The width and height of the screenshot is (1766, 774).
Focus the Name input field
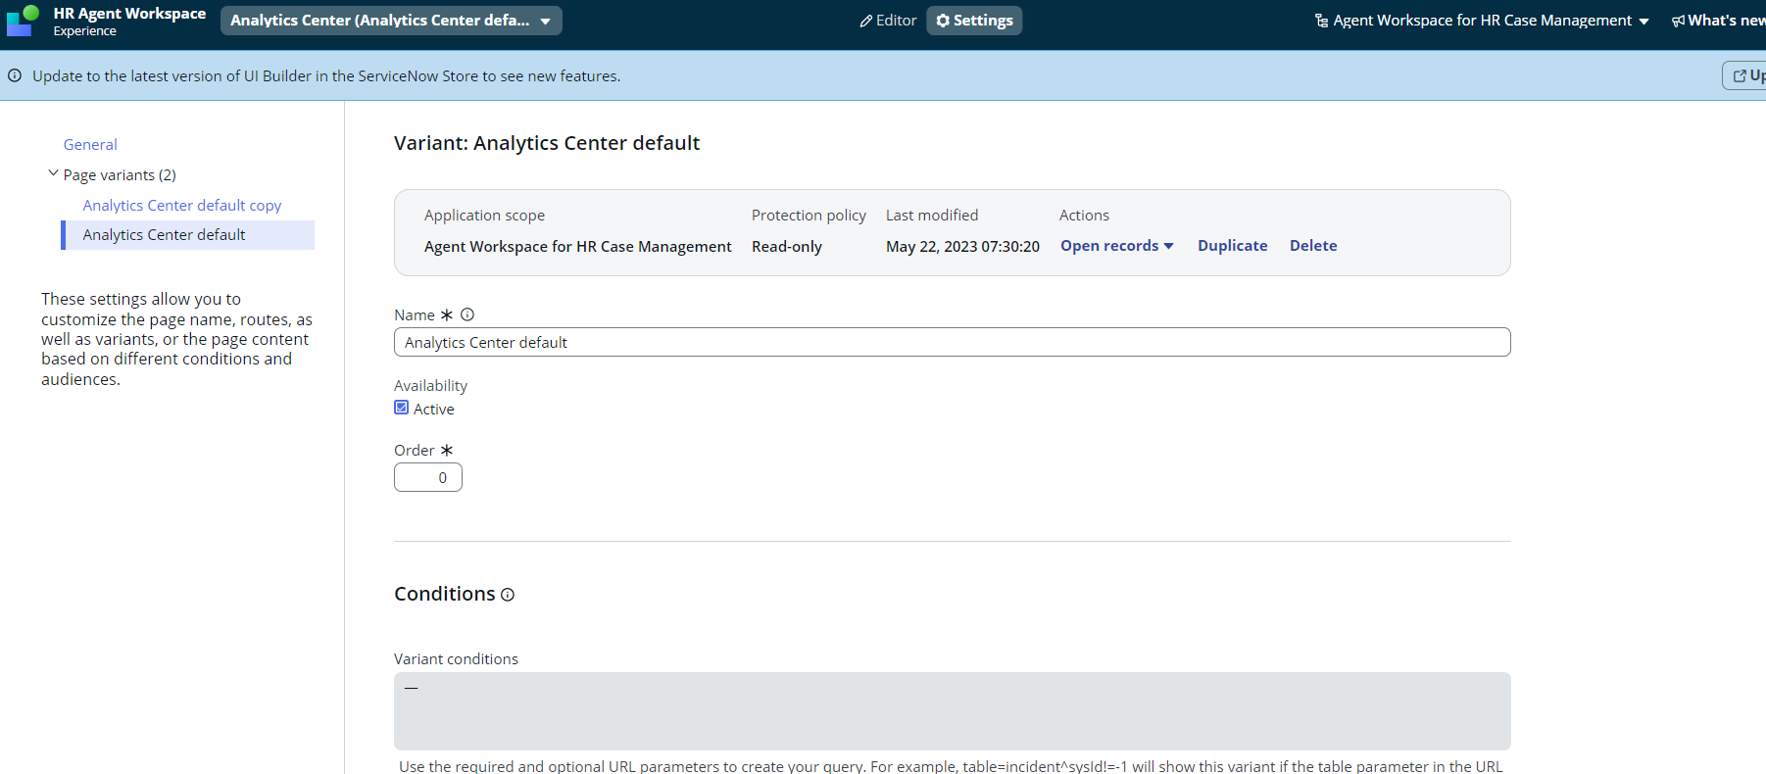953,342
